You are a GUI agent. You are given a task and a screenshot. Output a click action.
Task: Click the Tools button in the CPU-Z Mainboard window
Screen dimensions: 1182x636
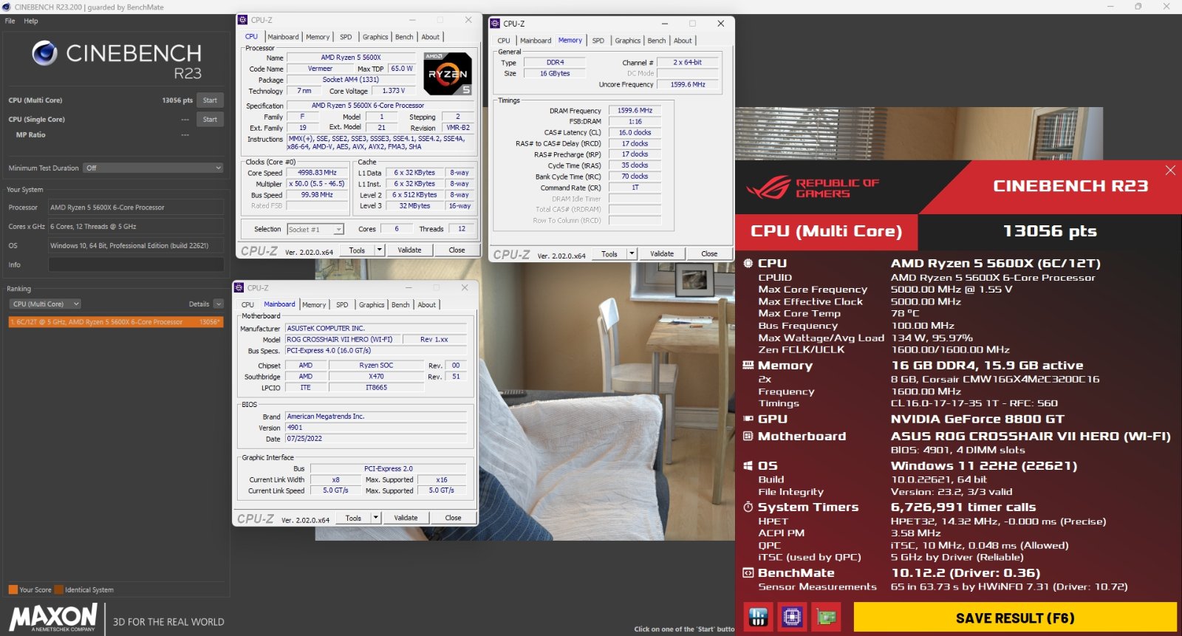click(354, 518)
